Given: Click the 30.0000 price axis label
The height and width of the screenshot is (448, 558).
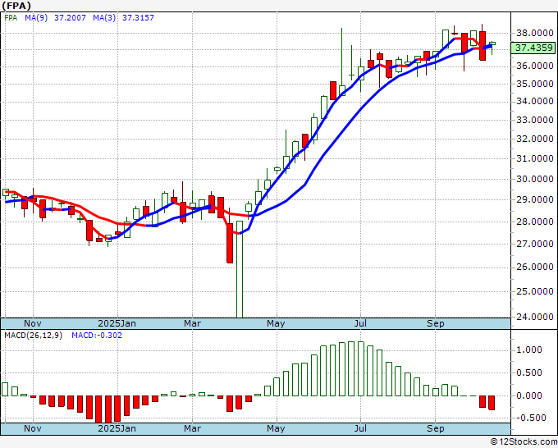Looking at the screenshot, I should [534, 179].
